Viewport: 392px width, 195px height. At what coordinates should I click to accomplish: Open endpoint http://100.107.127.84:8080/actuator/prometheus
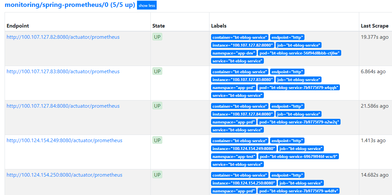pos(63,106)
